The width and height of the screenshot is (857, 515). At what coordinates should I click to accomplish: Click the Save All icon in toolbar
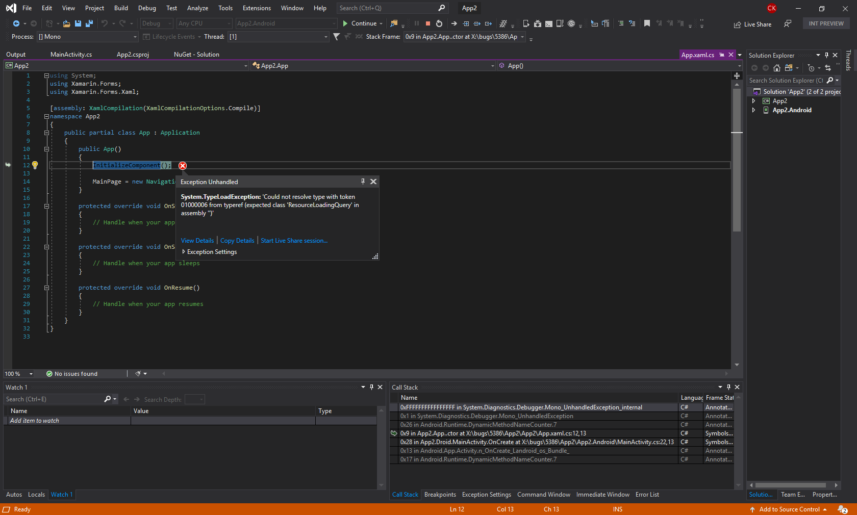pyautogui.click(x=89, y=23)
